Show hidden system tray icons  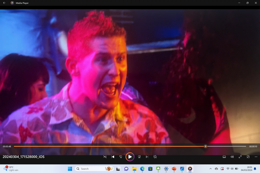point(210,169)
